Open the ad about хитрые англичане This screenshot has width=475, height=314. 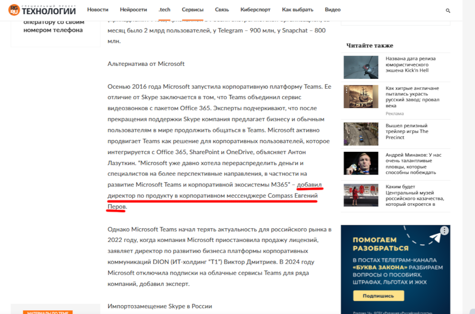point(412,97)
